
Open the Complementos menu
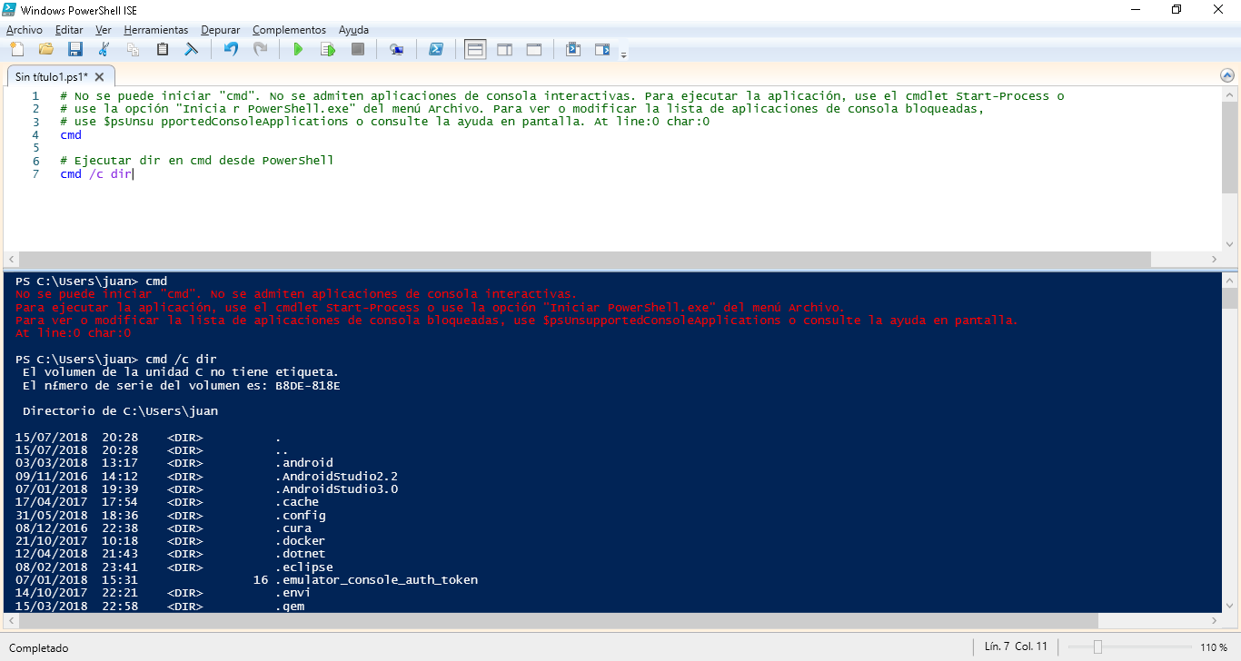[x=289, y=30]
